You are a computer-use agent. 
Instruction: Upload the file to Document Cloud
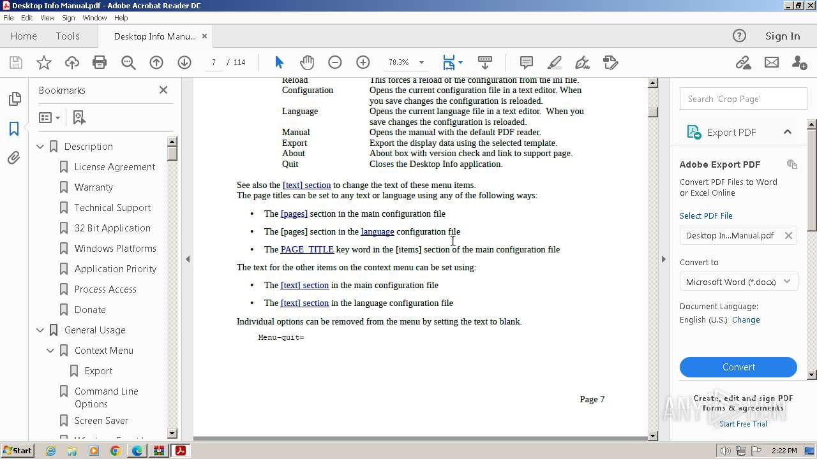[x=72, y=62]
